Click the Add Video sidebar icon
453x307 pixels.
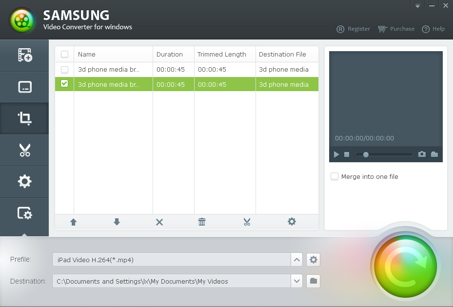(x=25, y=55)
